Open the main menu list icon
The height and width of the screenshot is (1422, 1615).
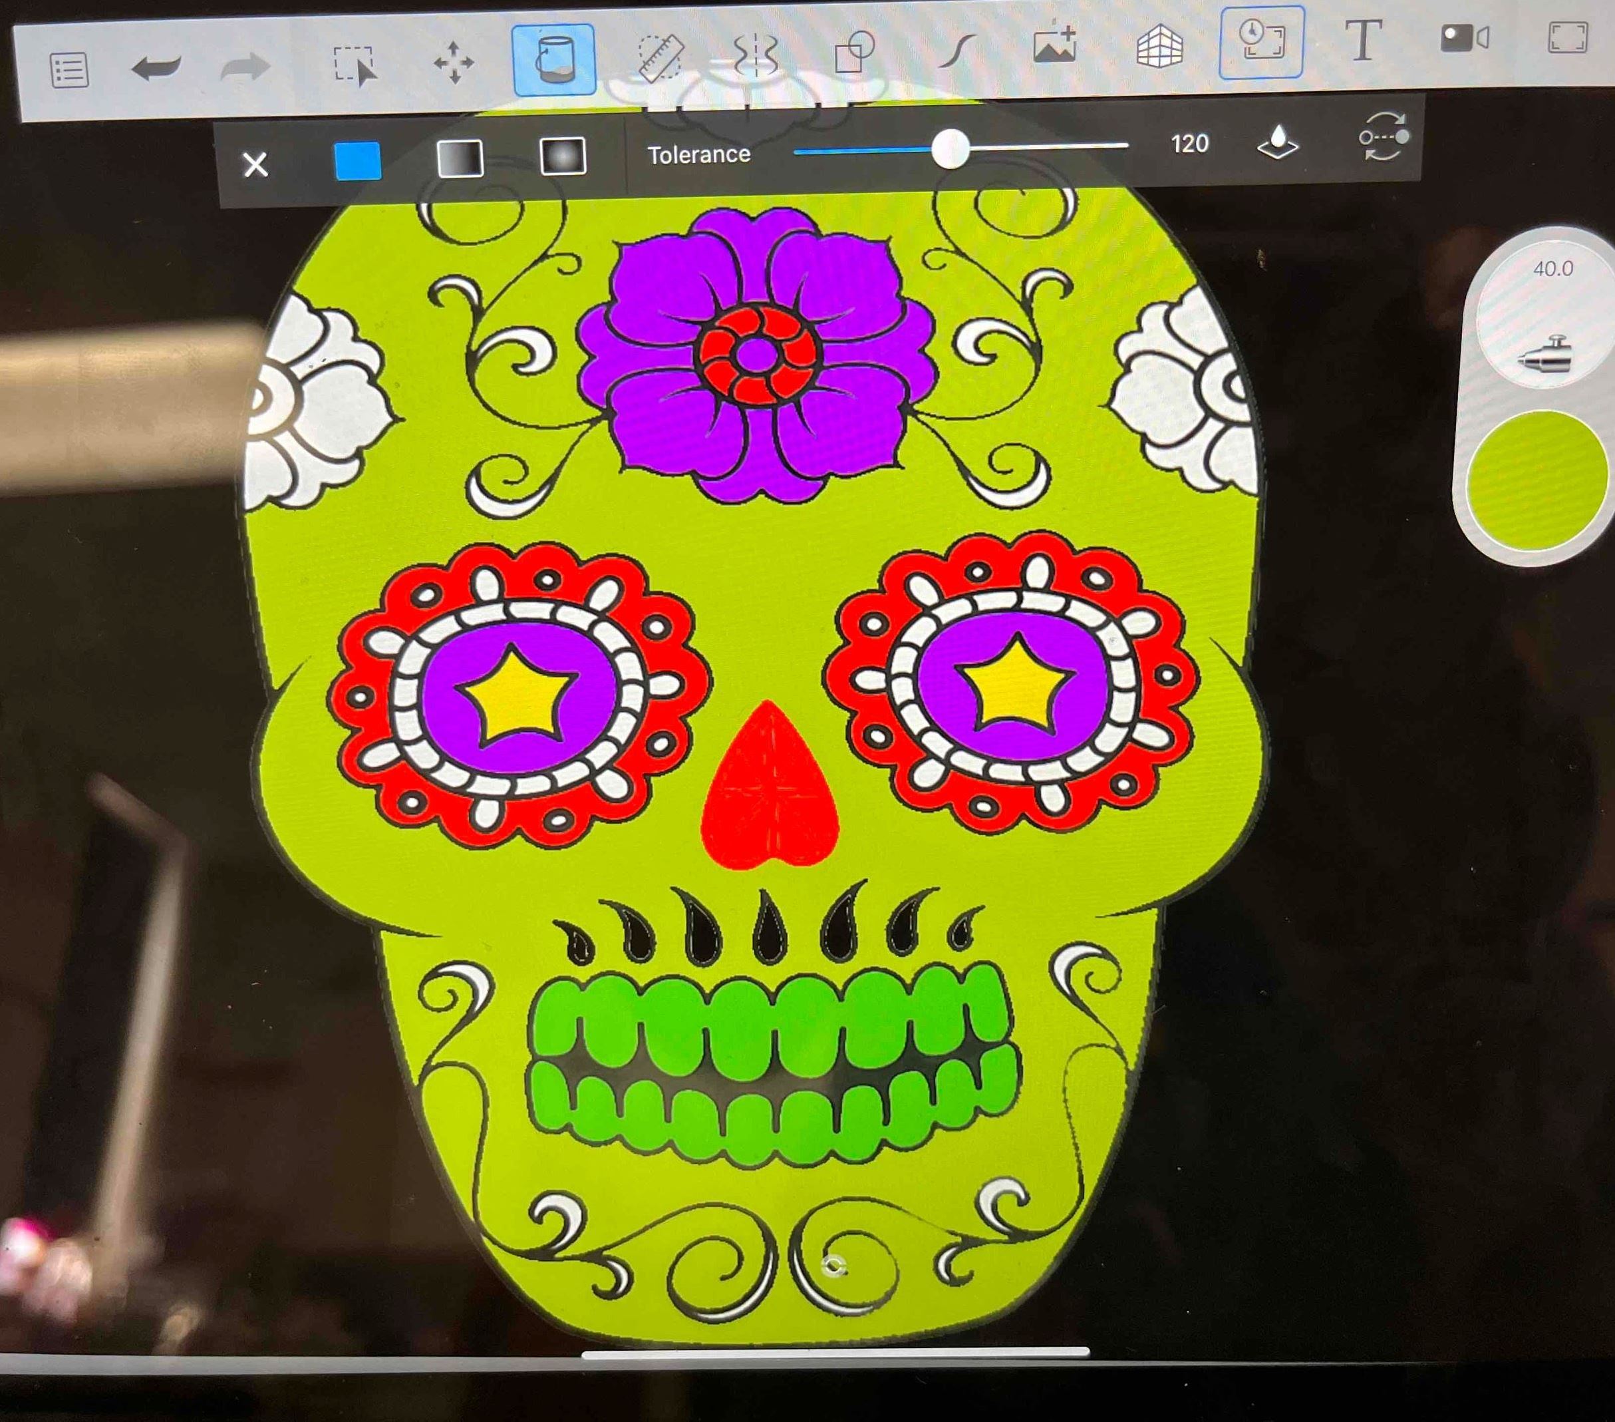tap(70, 71)
